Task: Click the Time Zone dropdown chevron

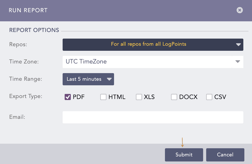Action: tap(238, 62)
